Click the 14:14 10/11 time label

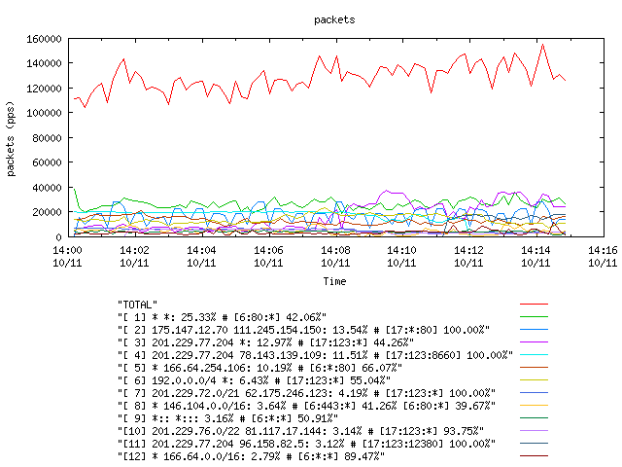[x=536, y=257]
